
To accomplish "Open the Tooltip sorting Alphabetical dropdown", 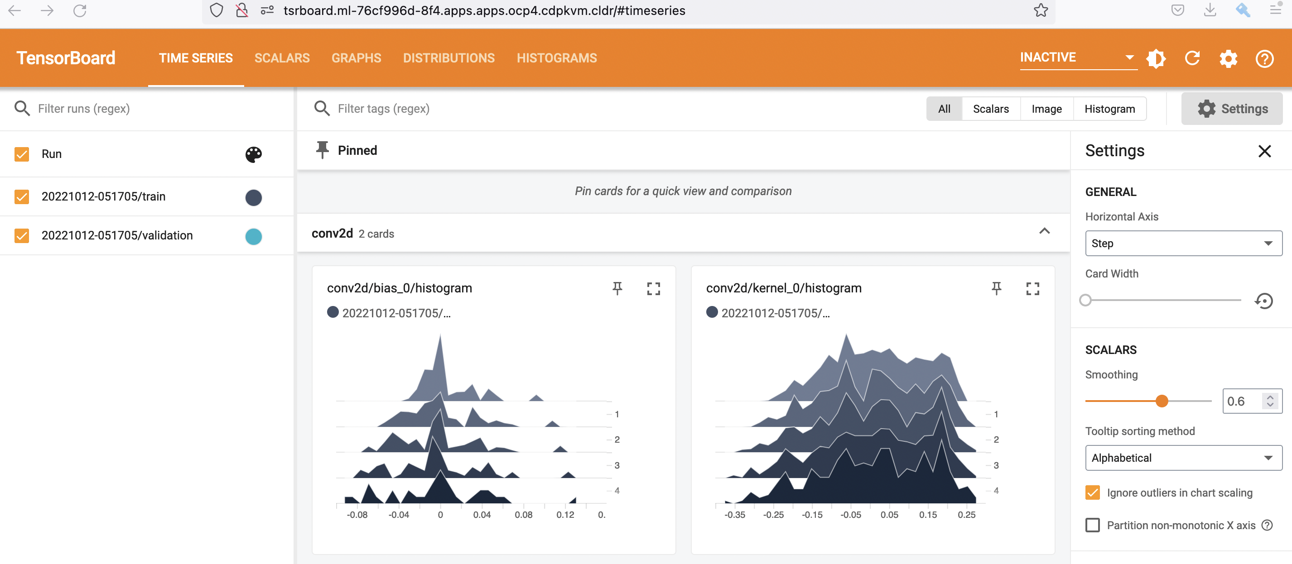I will (x=1183, y=458).
